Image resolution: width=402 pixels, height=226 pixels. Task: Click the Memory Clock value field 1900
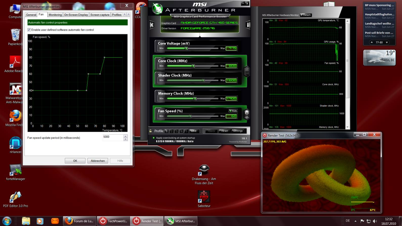[231, 98]
